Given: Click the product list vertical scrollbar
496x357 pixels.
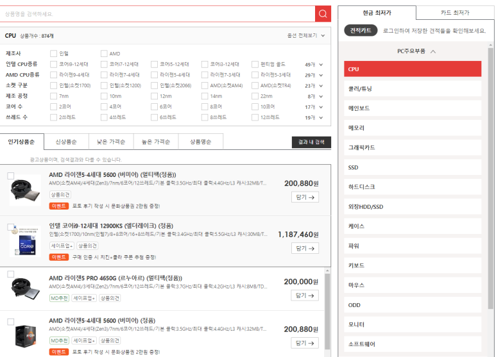Looking at the screenshot, I should (327, 311).
